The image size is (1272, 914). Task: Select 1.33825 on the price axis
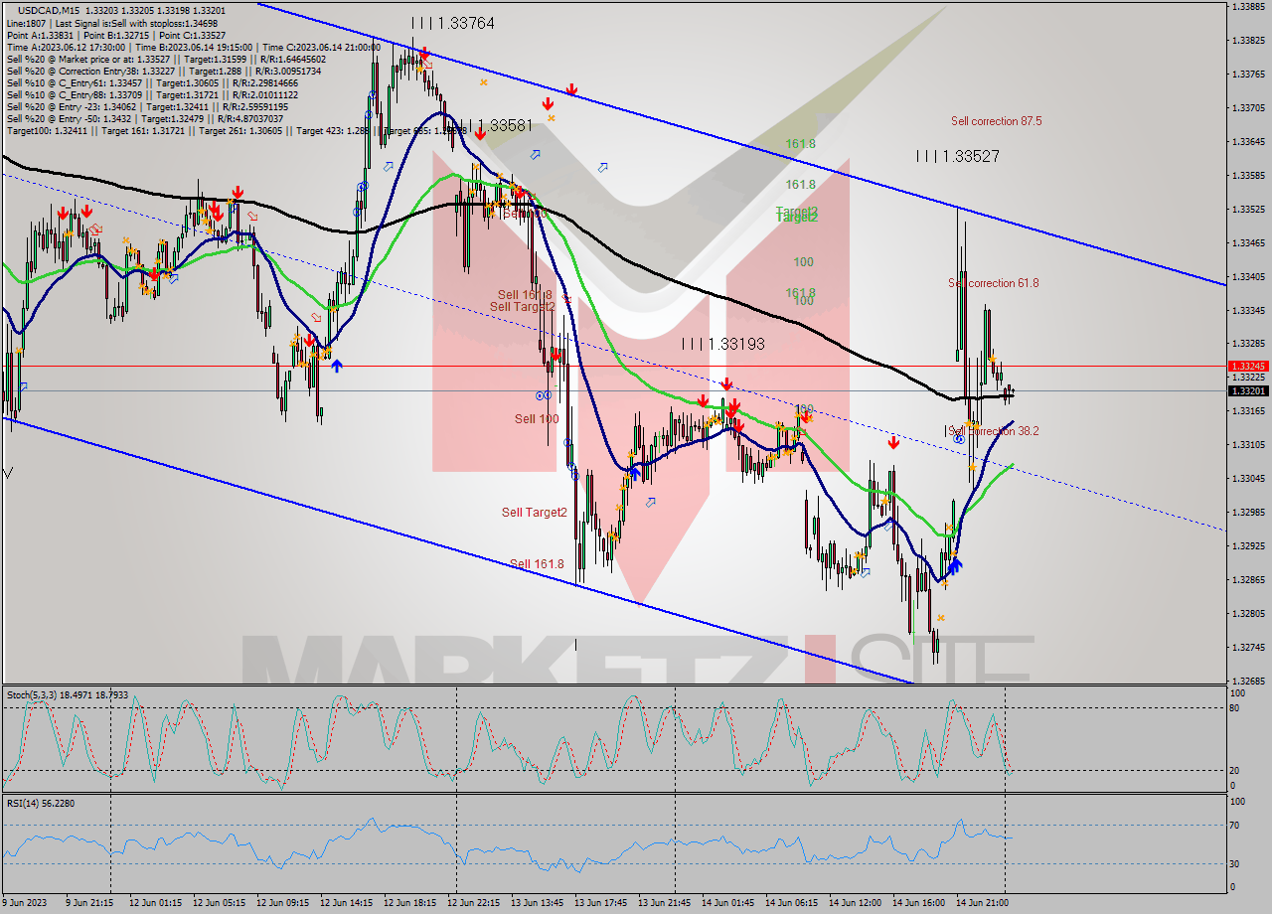[x=1247, y=41]
